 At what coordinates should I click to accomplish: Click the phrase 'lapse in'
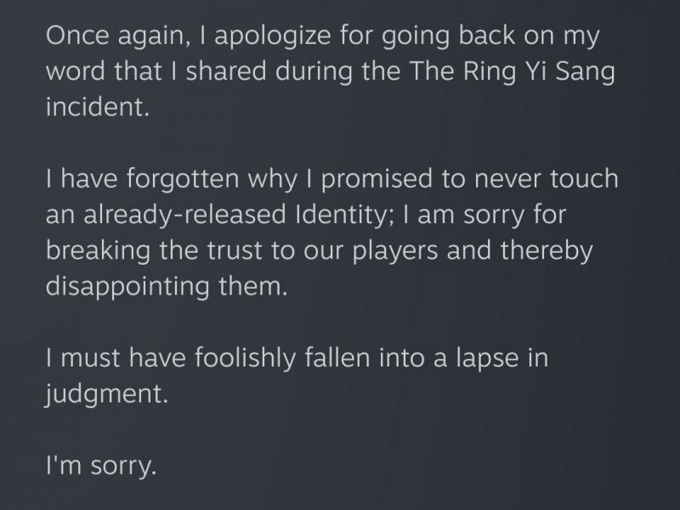[501, 359]
